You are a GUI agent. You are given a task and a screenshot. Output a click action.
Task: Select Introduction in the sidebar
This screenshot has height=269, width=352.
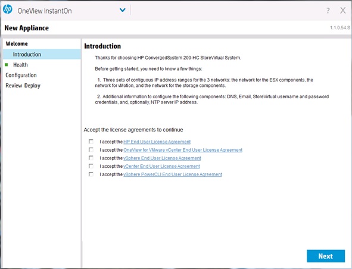(42, 54)
